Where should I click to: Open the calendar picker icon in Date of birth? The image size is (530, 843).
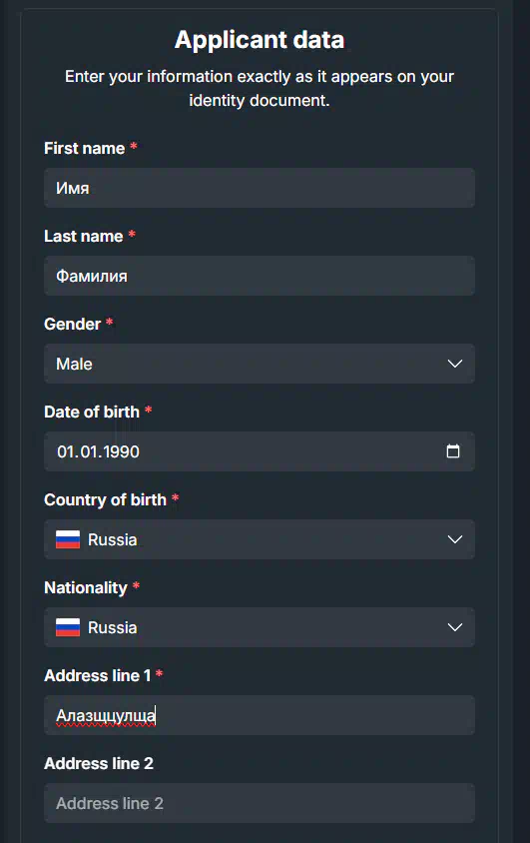[x=453, y=451]
